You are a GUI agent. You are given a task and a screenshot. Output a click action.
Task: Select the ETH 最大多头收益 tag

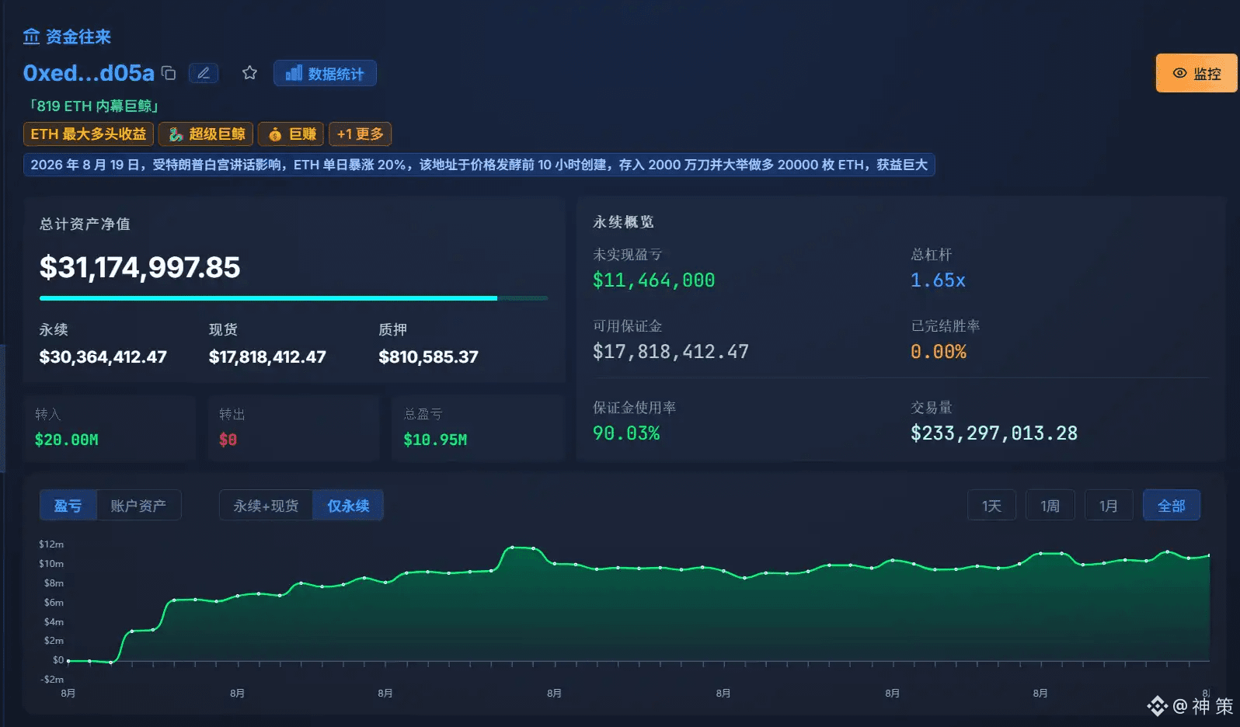coord(89,134)
